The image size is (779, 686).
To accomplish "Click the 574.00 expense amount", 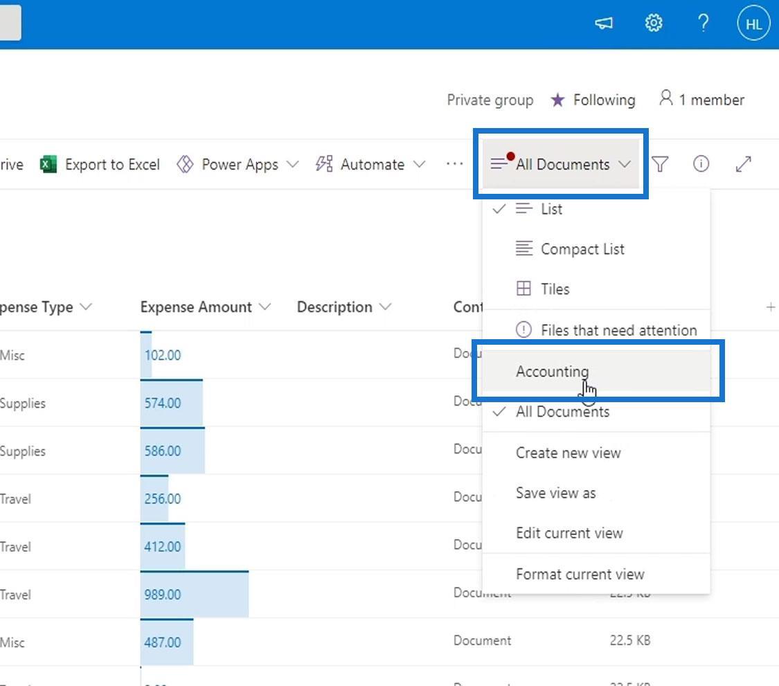I will [163, 403].
